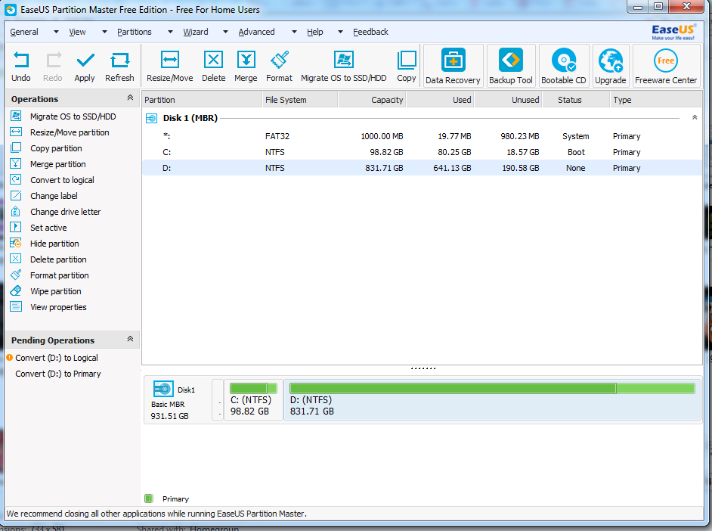Open the Data Recovery tool
The image size is (712, 531).
pyautogui.click(x=453, y=65)
